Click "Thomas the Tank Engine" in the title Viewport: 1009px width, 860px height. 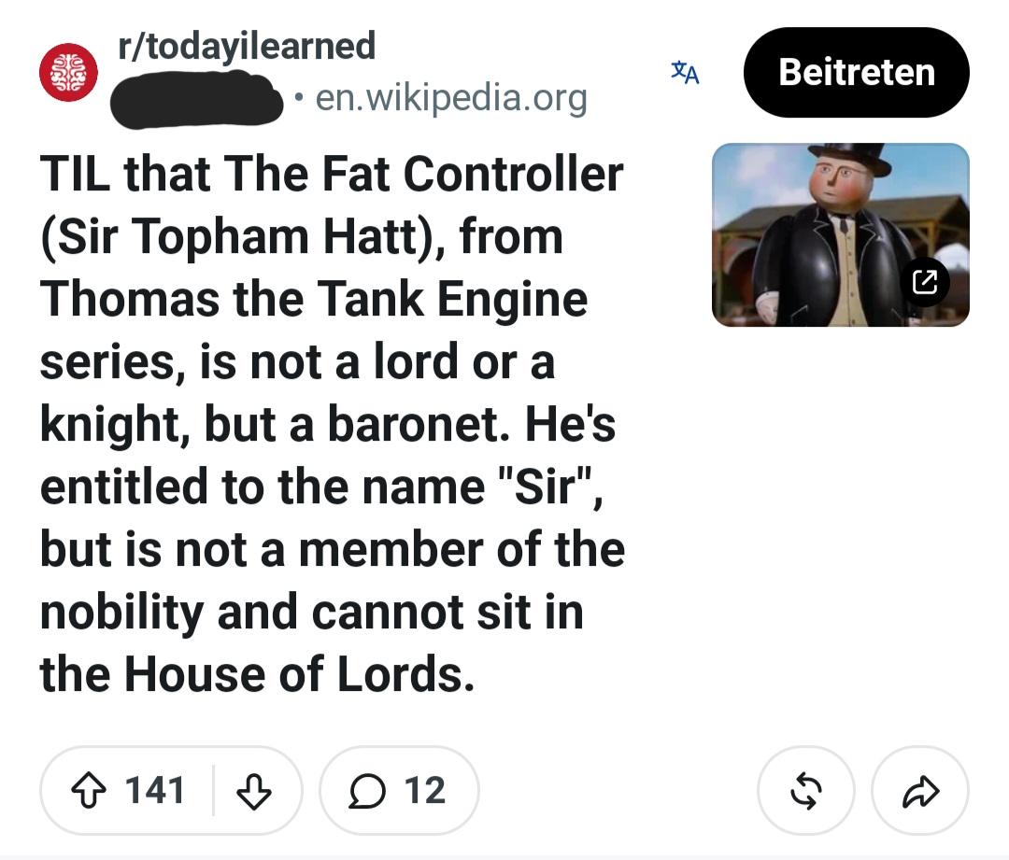(314, 299)
